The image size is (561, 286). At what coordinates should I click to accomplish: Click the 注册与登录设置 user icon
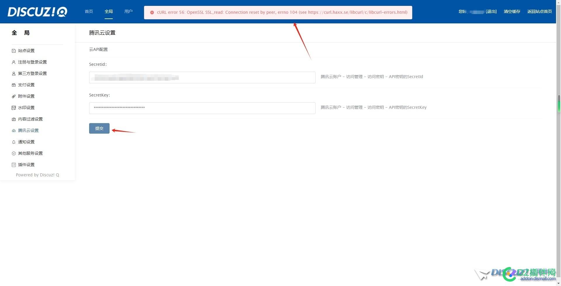(x=14, y=62)
